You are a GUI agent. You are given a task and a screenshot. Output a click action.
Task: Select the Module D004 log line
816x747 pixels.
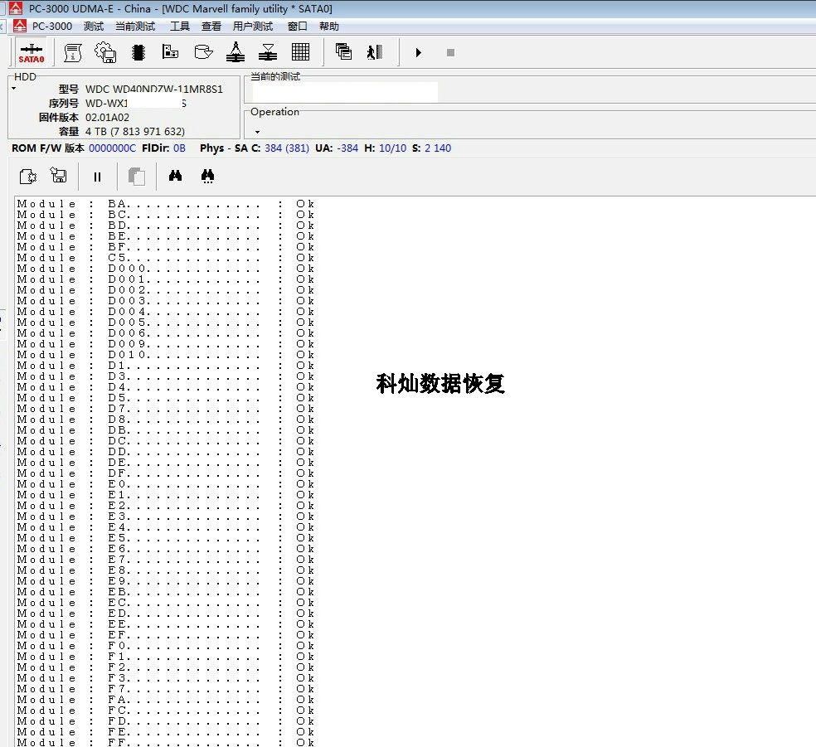(x=166, y=312)
